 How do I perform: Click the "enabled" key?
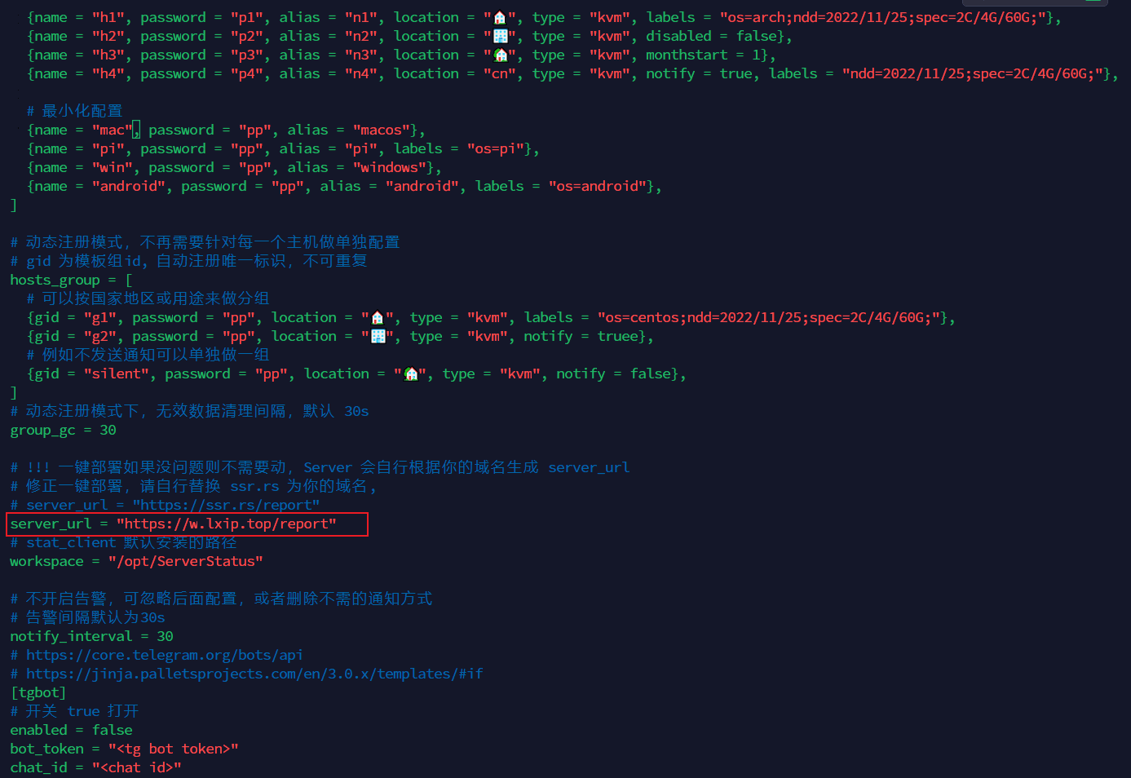tap(38, 730)
